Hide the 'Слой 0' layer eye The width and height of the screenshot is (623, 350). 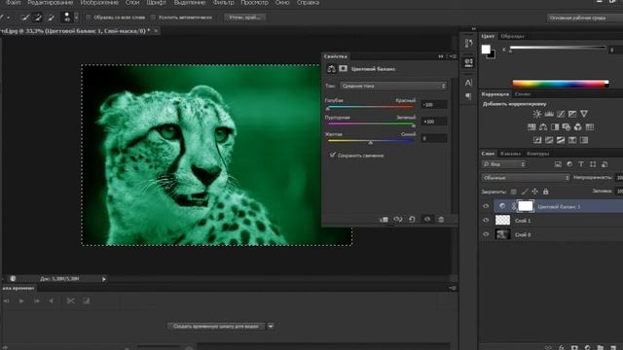coord(486,234)
